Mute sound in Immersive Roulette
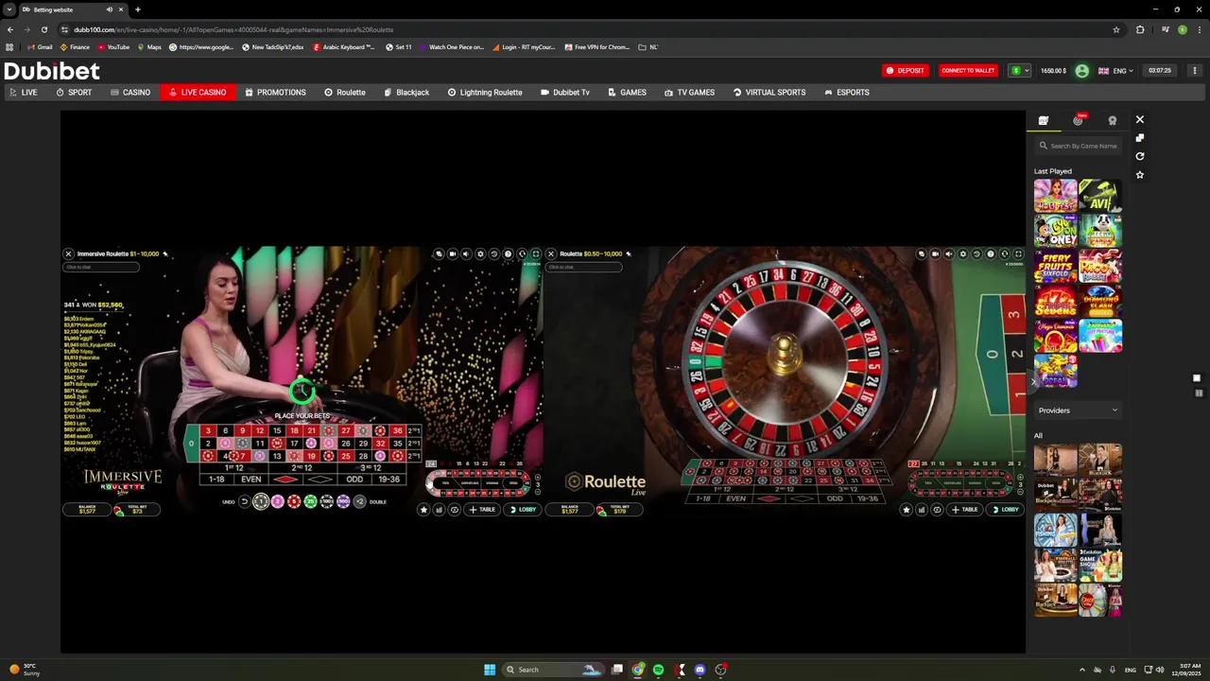This screenshot has height=681, width=1210. point(466,253)
